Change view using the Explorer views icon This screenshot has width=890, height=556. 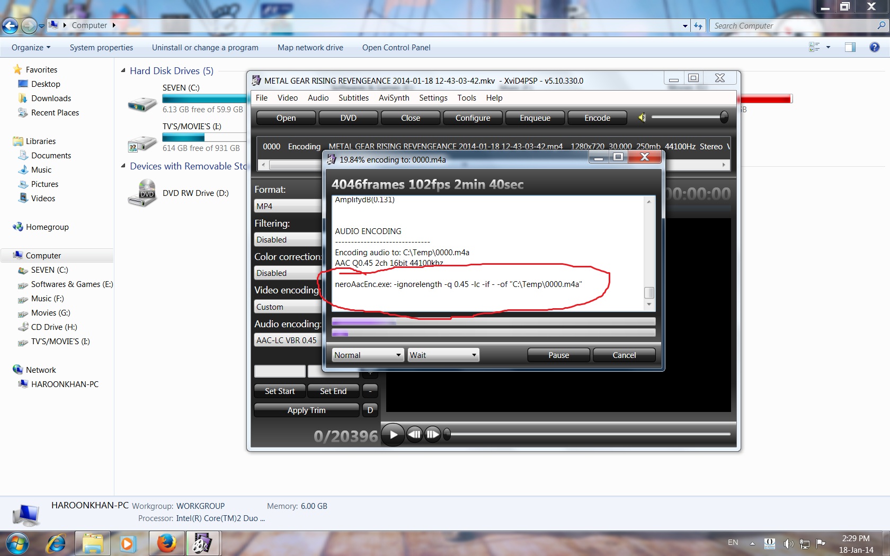pyautogui.click(x=814, y=47)
